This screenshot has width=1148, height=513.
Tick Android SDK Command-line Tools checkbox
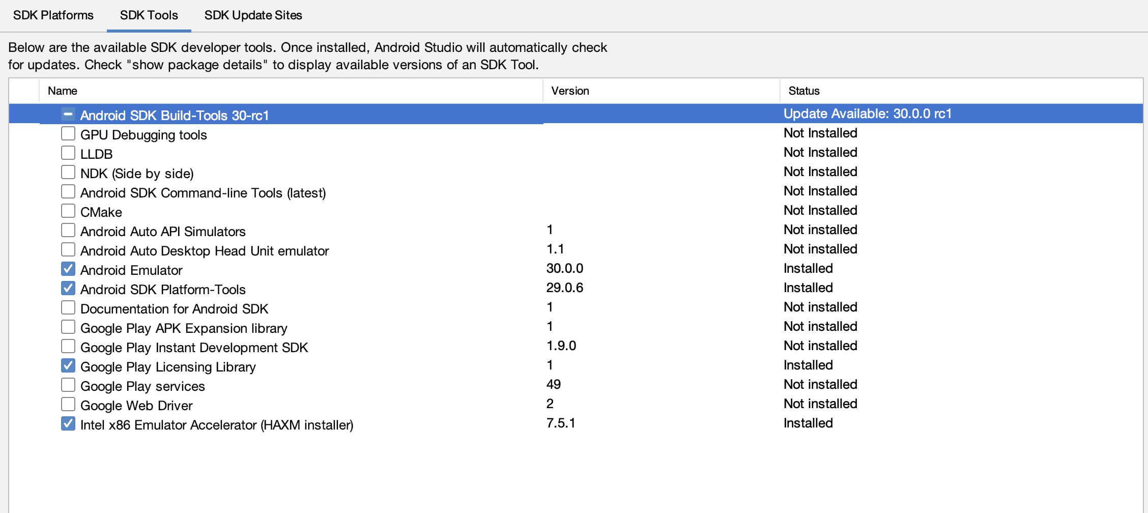click(68, 191)
